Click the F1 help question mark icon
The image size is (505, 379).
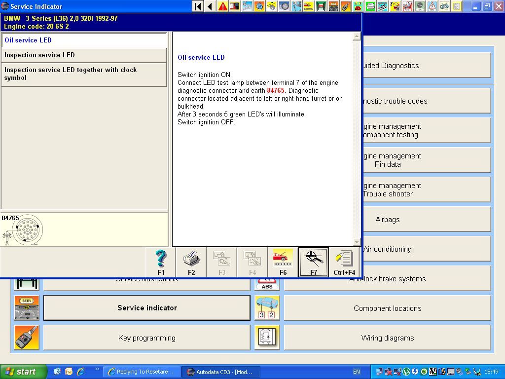coord(161,262)
